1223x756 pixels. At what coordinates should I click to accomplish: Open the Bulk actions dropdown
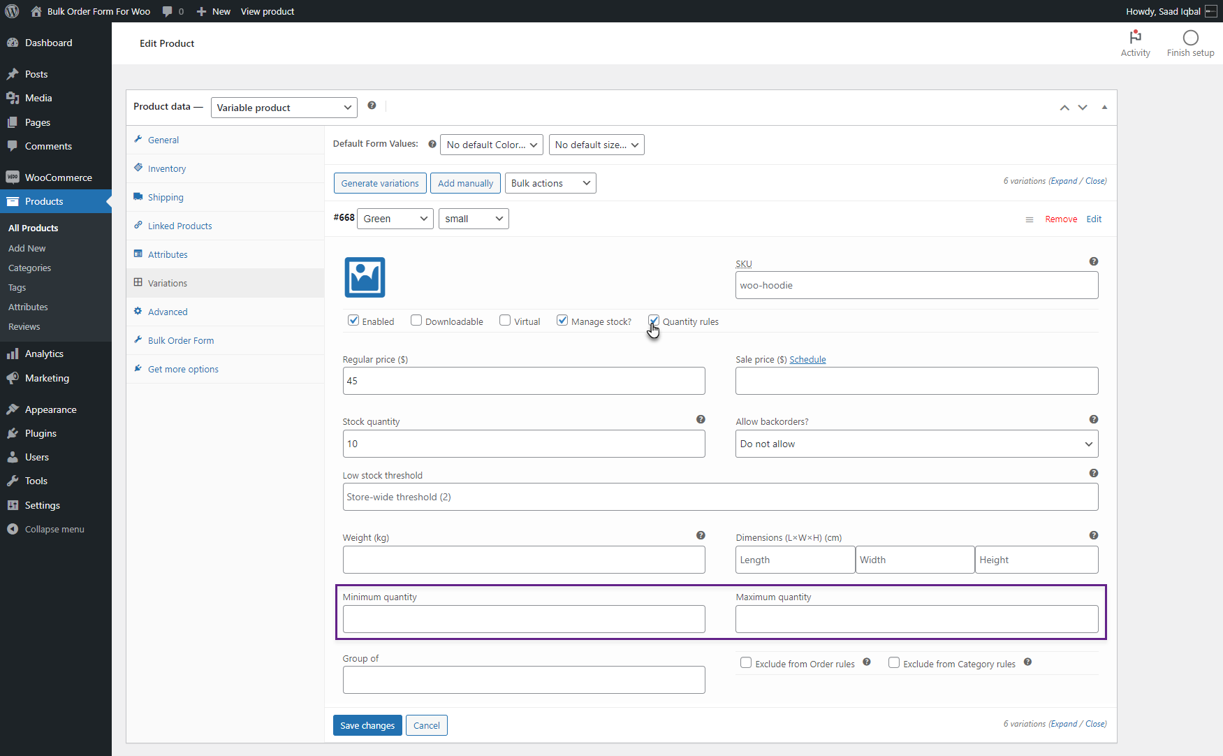click(550, 183)
